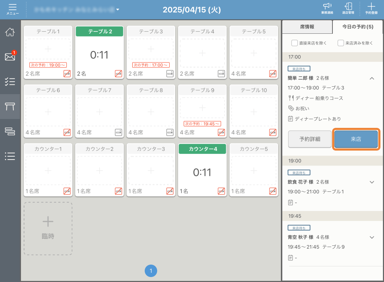Screen dimensions: 384x282
Task: Click no-smoking icon on カウンター5
Action: (x=273, y=191)
